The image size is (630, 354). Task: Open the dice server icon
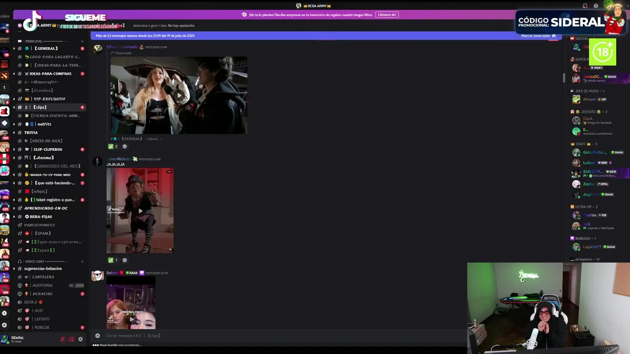(x=4, y=123)
